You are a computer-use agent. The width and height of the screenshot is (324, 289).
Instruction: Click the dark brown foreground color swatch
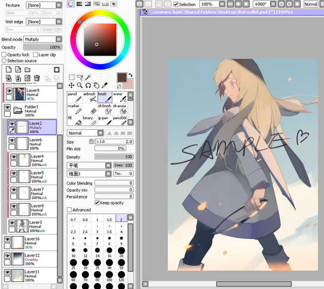pos(122,78)
